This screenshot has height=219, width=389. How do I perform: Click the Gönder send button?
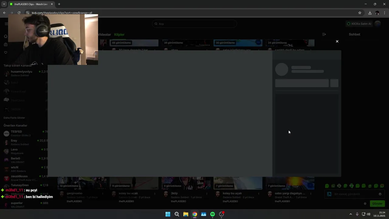tap(377, 204)
